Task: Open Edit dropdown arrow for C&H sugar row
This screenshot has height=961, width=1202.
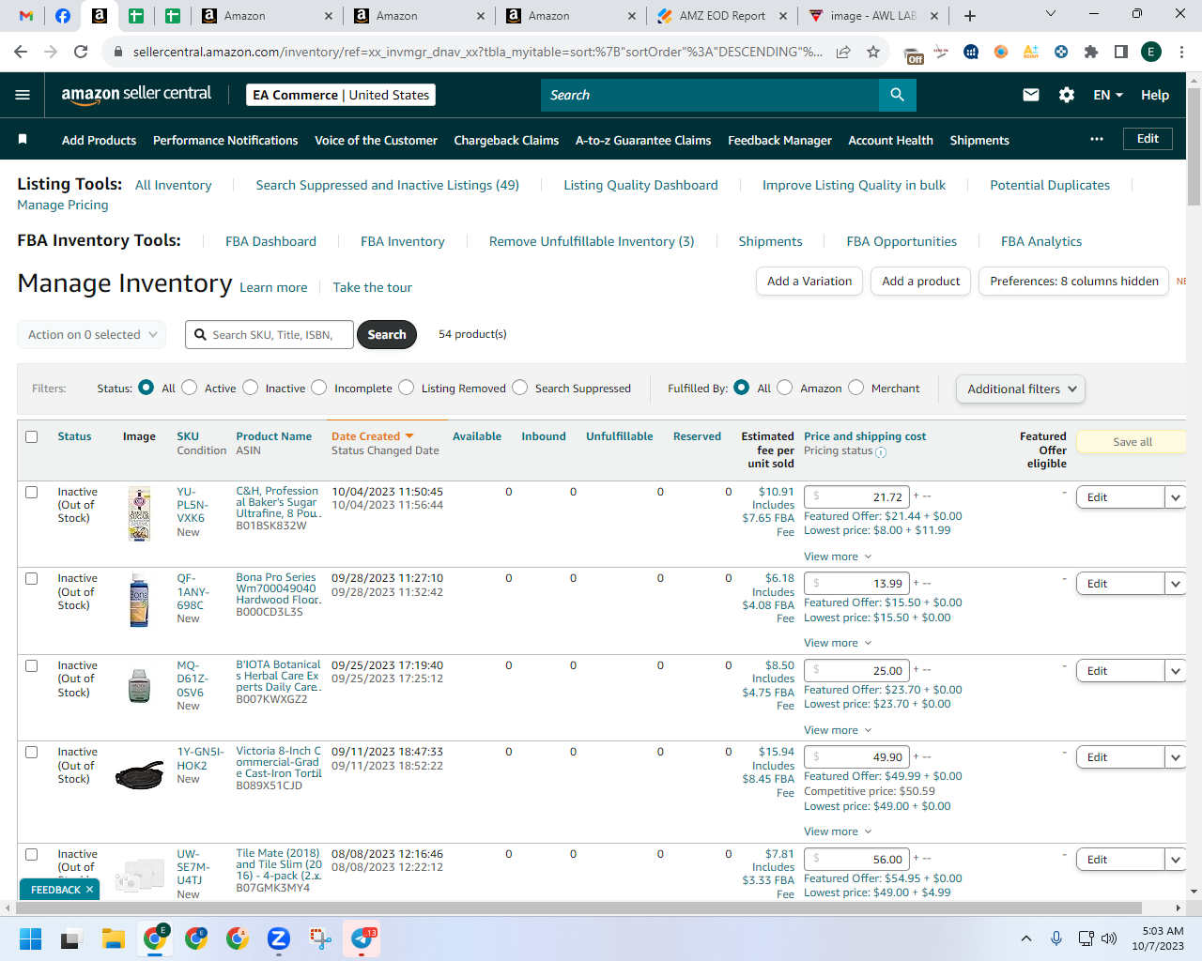Action: click(1176, 497)
